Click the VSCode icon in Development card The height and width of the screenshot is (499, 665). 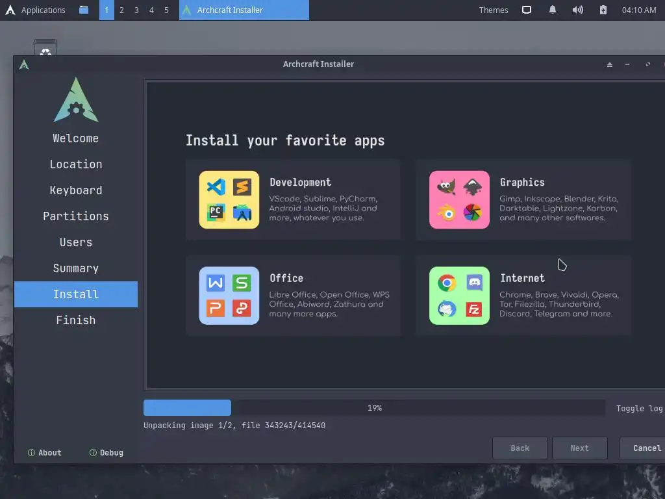[216, 187]
